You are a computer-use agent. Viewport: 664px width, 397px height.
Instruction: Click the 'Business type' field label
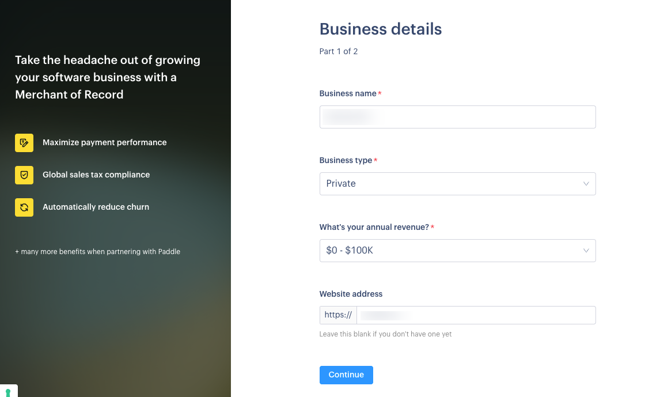(x=346, y=160)
